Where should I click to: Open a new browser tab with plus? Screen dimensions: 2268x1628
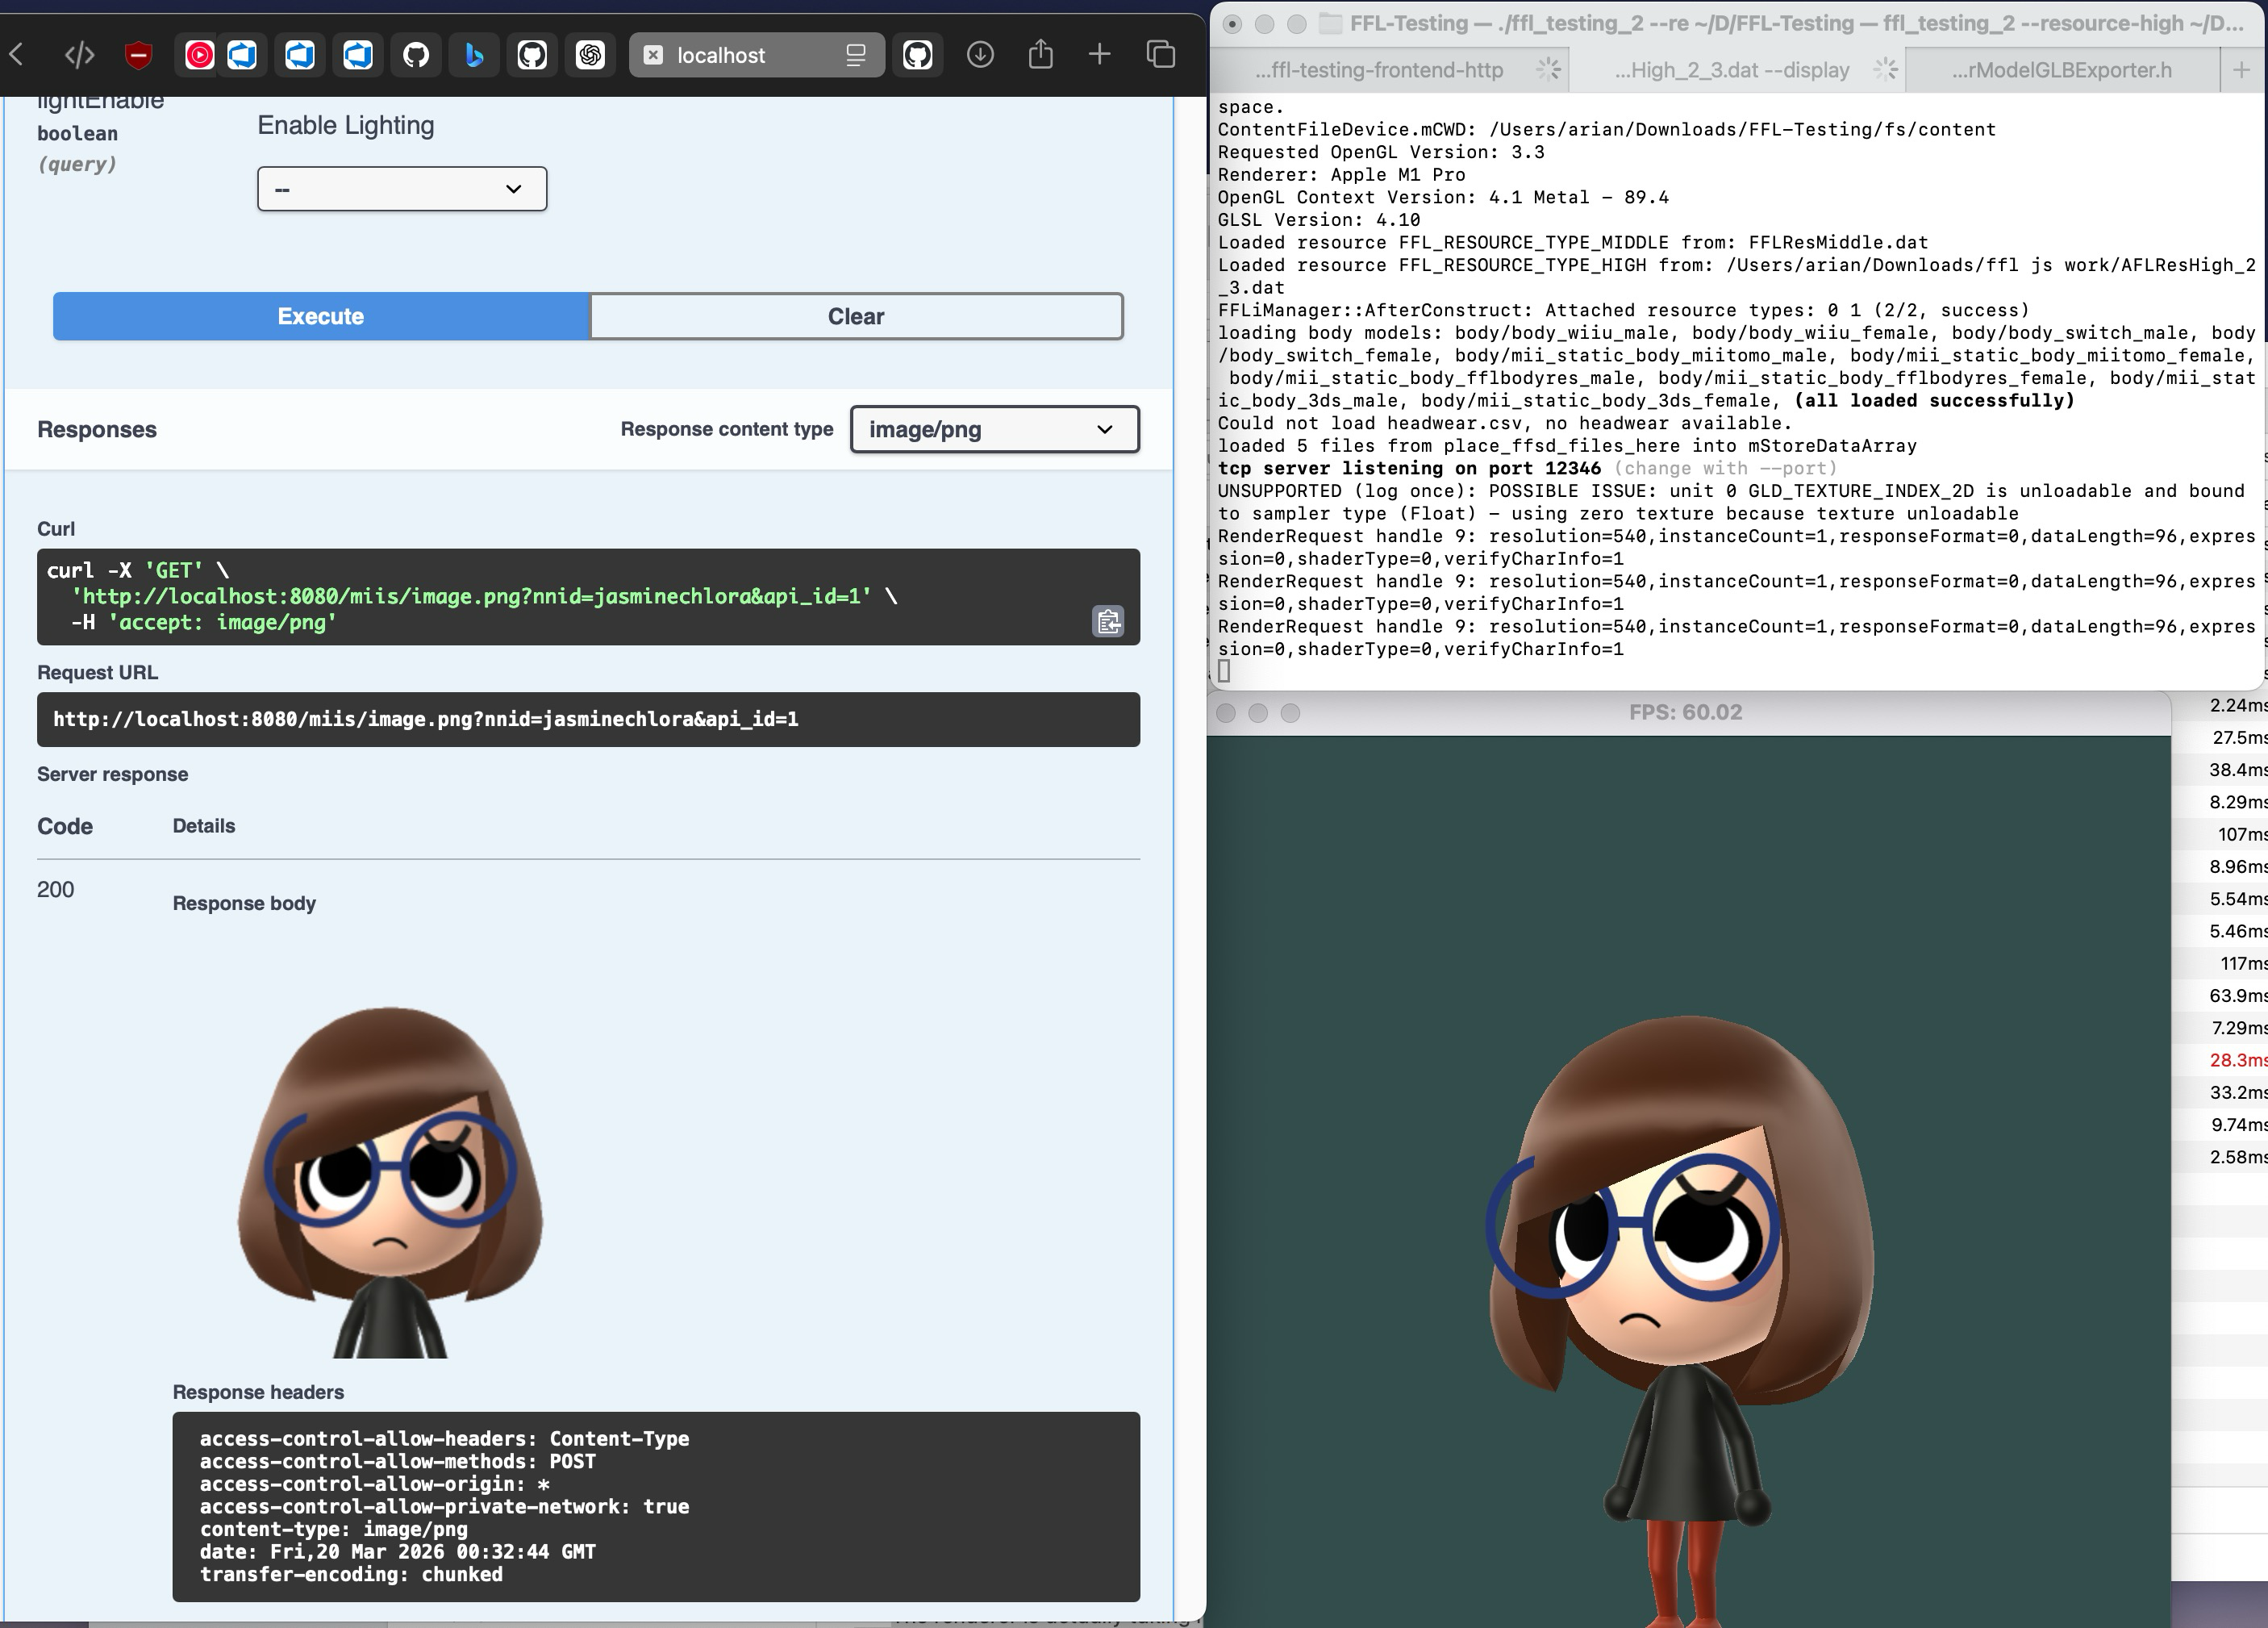[x=1099, y=55]
